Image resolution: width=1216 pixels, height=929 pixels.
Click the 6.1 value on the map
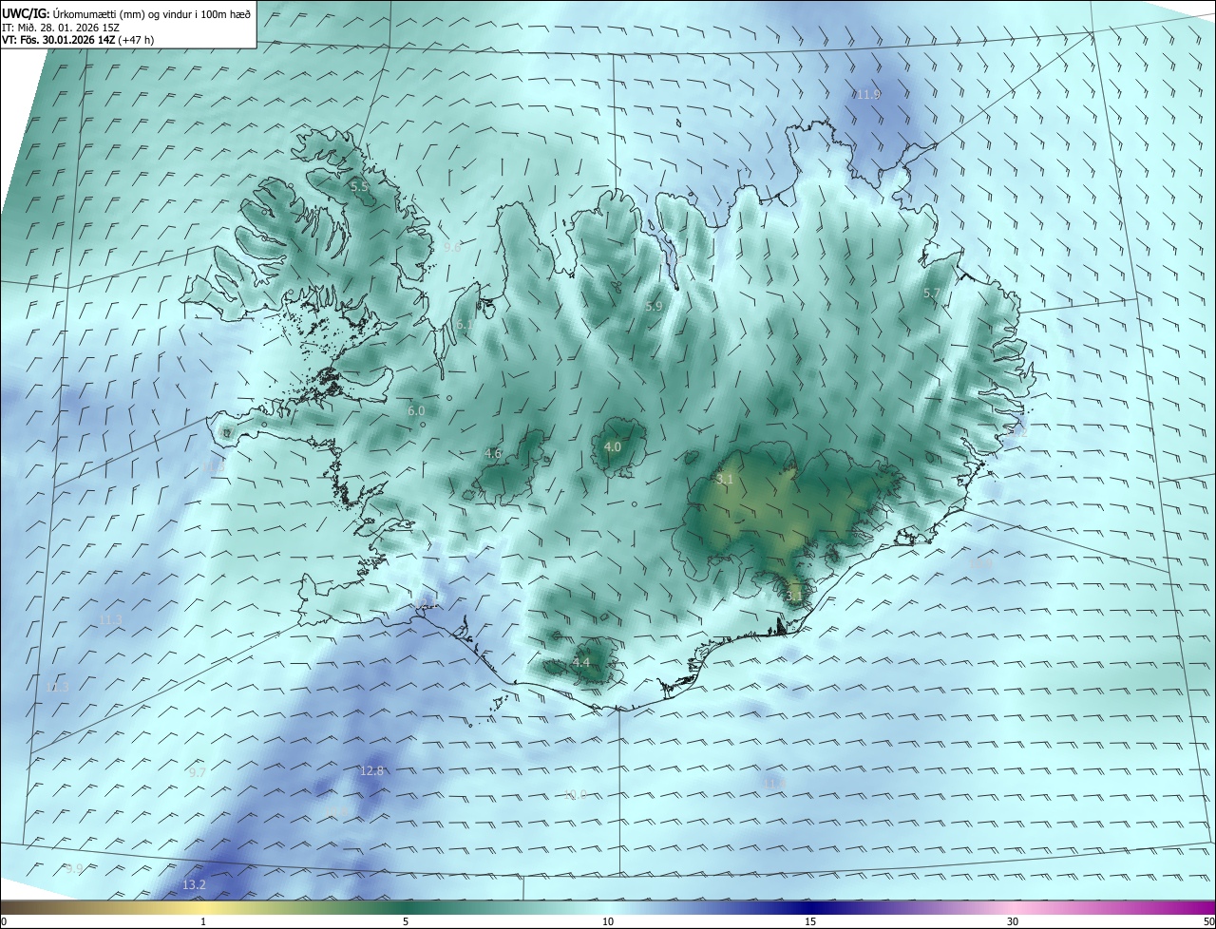465,325
